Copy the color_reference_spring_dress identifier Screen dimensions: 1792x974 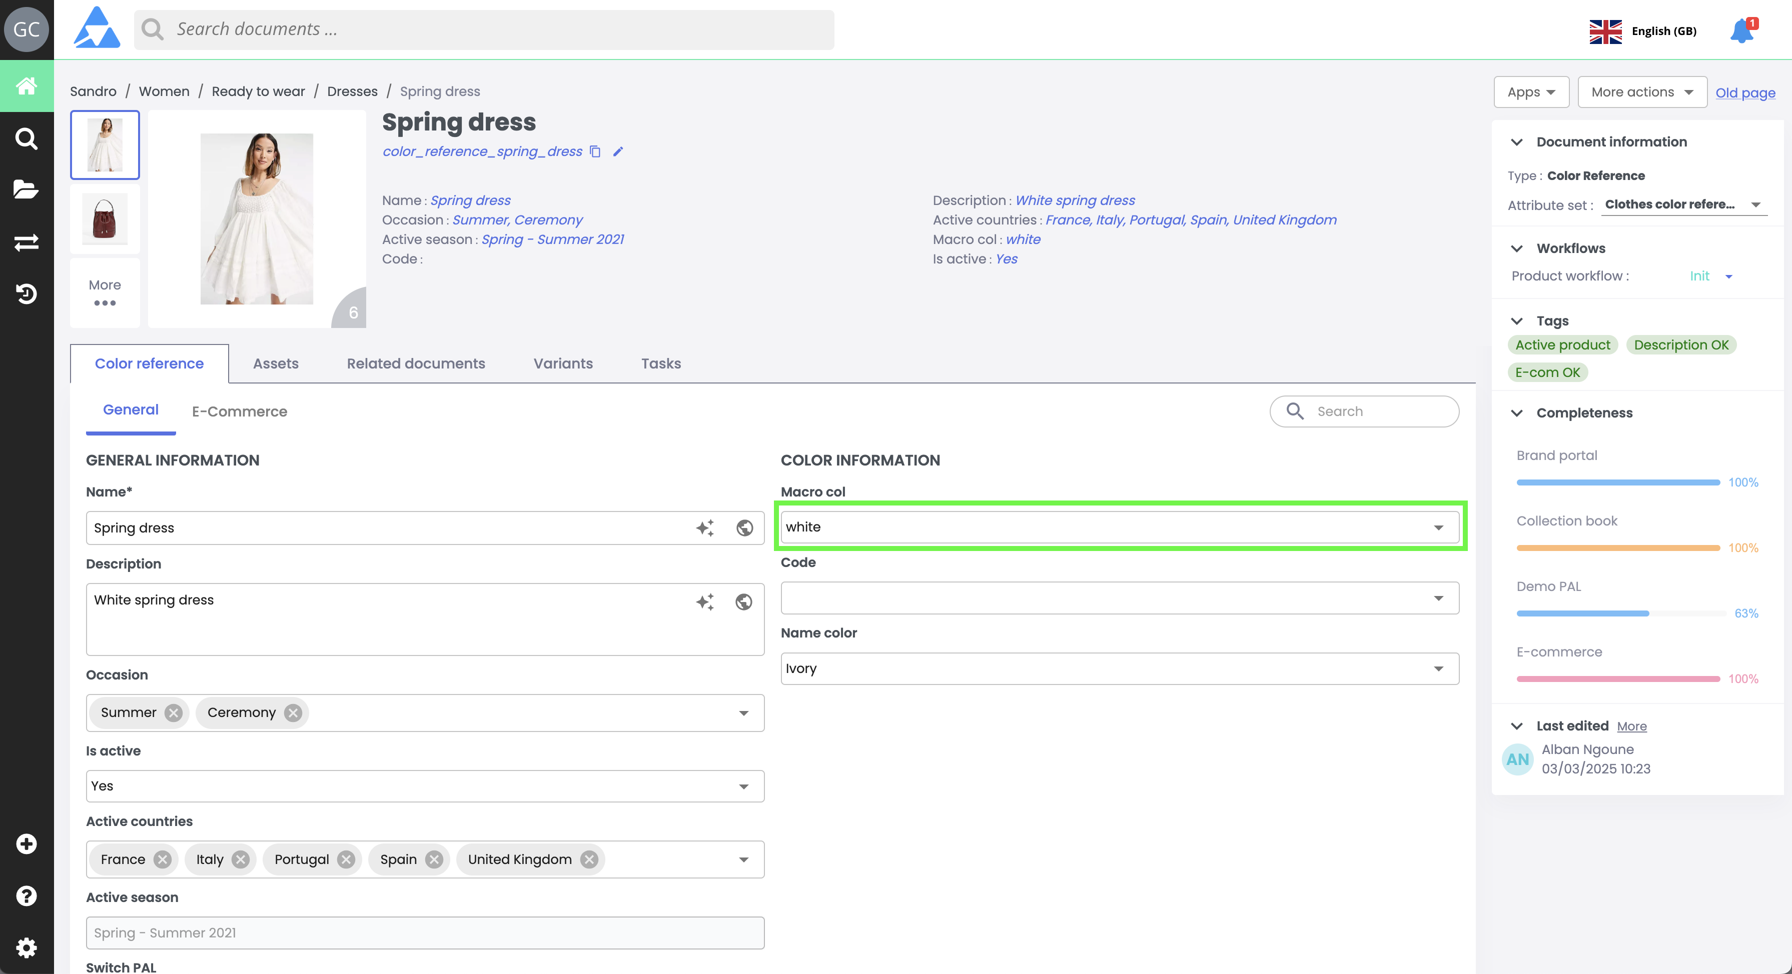(595, 151)
